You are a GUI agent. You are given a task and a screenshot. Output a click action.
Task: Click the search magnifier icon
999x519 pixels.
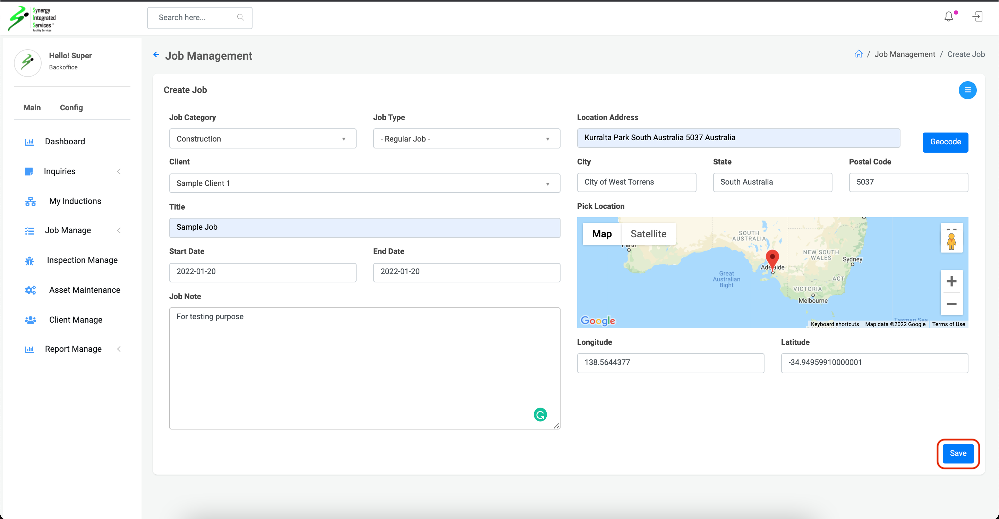coord(240,17)
